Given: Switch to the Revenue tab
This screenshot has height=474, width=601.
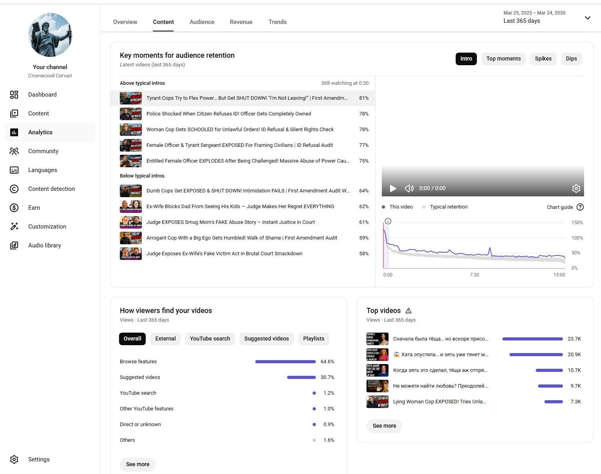Looking at the screenshot, I should (x=241, y=22).
